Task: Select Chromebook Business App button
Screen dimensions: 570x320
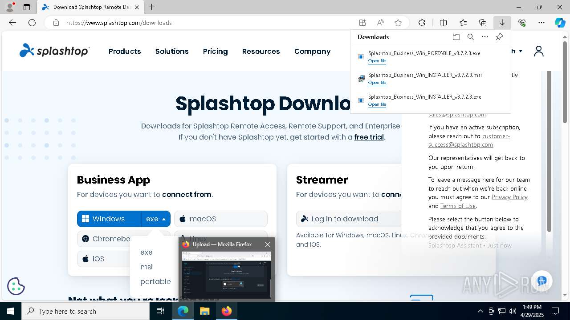Action: pos(104,239)
